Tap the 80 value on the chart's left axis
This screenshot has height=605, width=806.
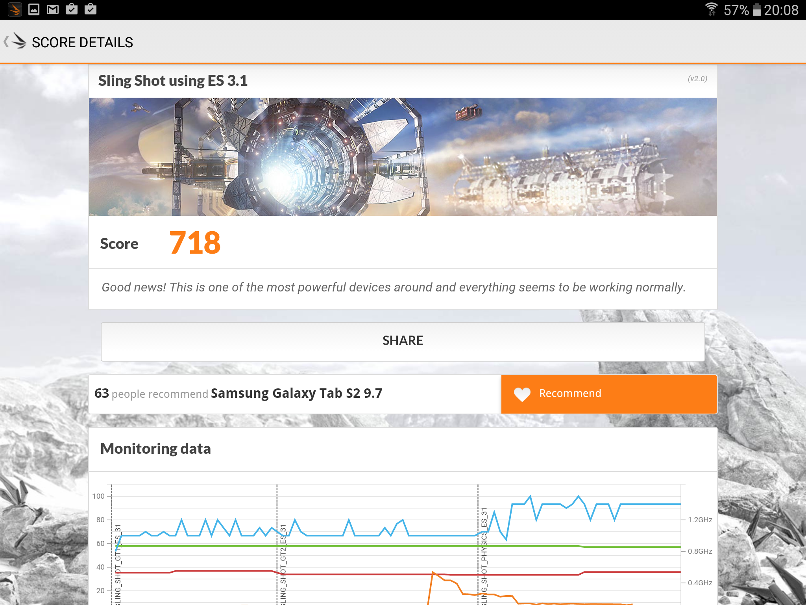tap(100, 520)
